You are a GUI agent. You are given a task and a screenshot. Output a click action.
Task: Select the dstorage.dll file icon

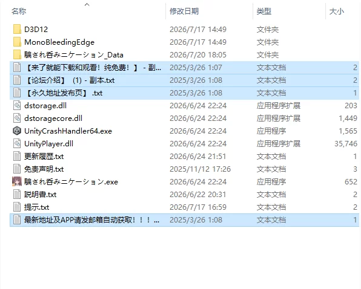coord(17,105)
